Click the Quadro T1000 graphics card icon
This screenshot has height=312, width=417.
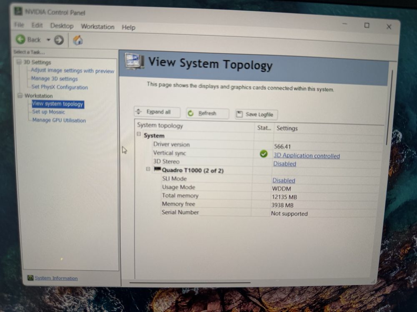click(x=158, y=169)
